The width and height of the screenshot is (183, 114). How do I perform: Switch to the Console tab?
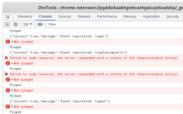pyautogui.click(x=45, y=17)
